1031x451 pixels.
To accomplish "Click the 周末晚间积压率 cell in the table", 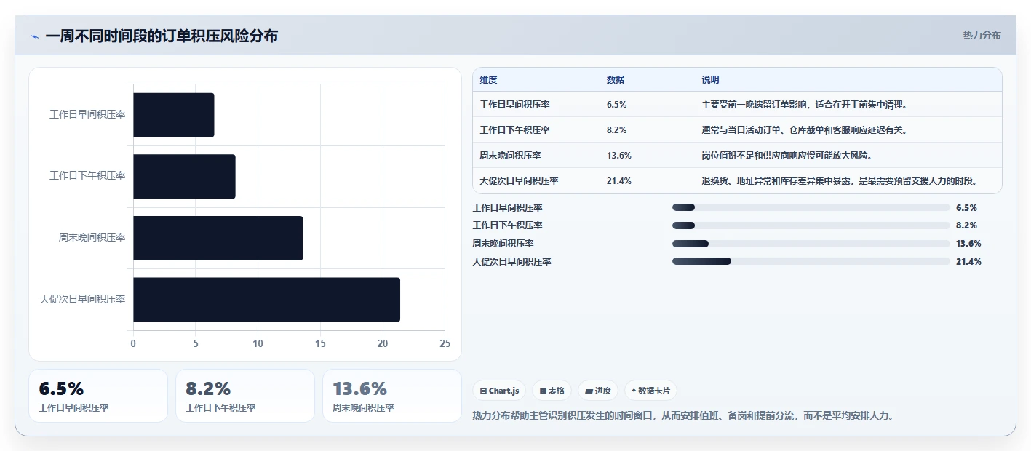I will (510, 156).
